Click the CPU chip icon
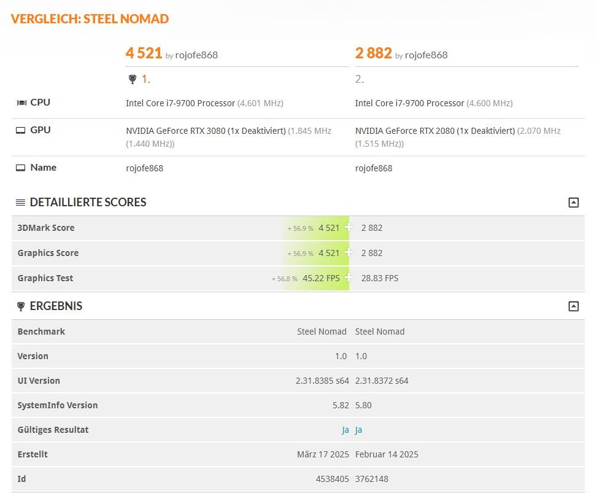 click(21, 103)
